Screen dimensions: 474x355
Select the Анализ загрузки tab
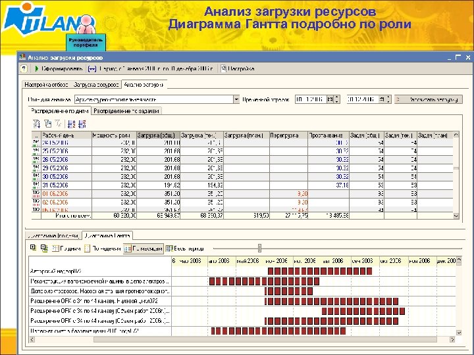[x=144, y=85]
